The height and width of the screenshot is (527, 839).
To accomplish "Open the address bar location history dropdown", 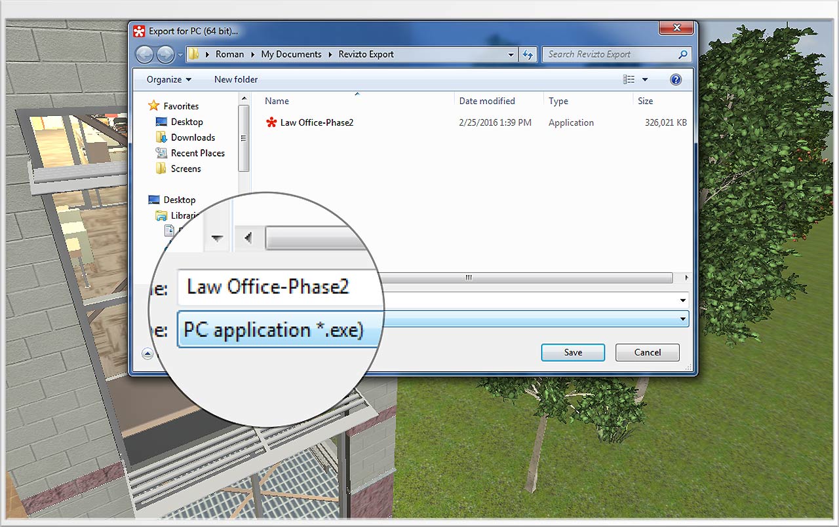I will 511,54.
